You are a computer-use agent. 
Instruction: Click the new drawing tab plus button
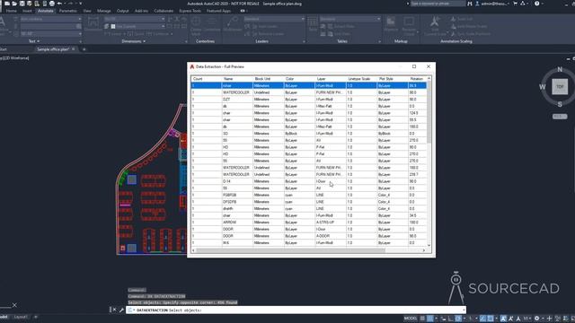coord(84,49)
